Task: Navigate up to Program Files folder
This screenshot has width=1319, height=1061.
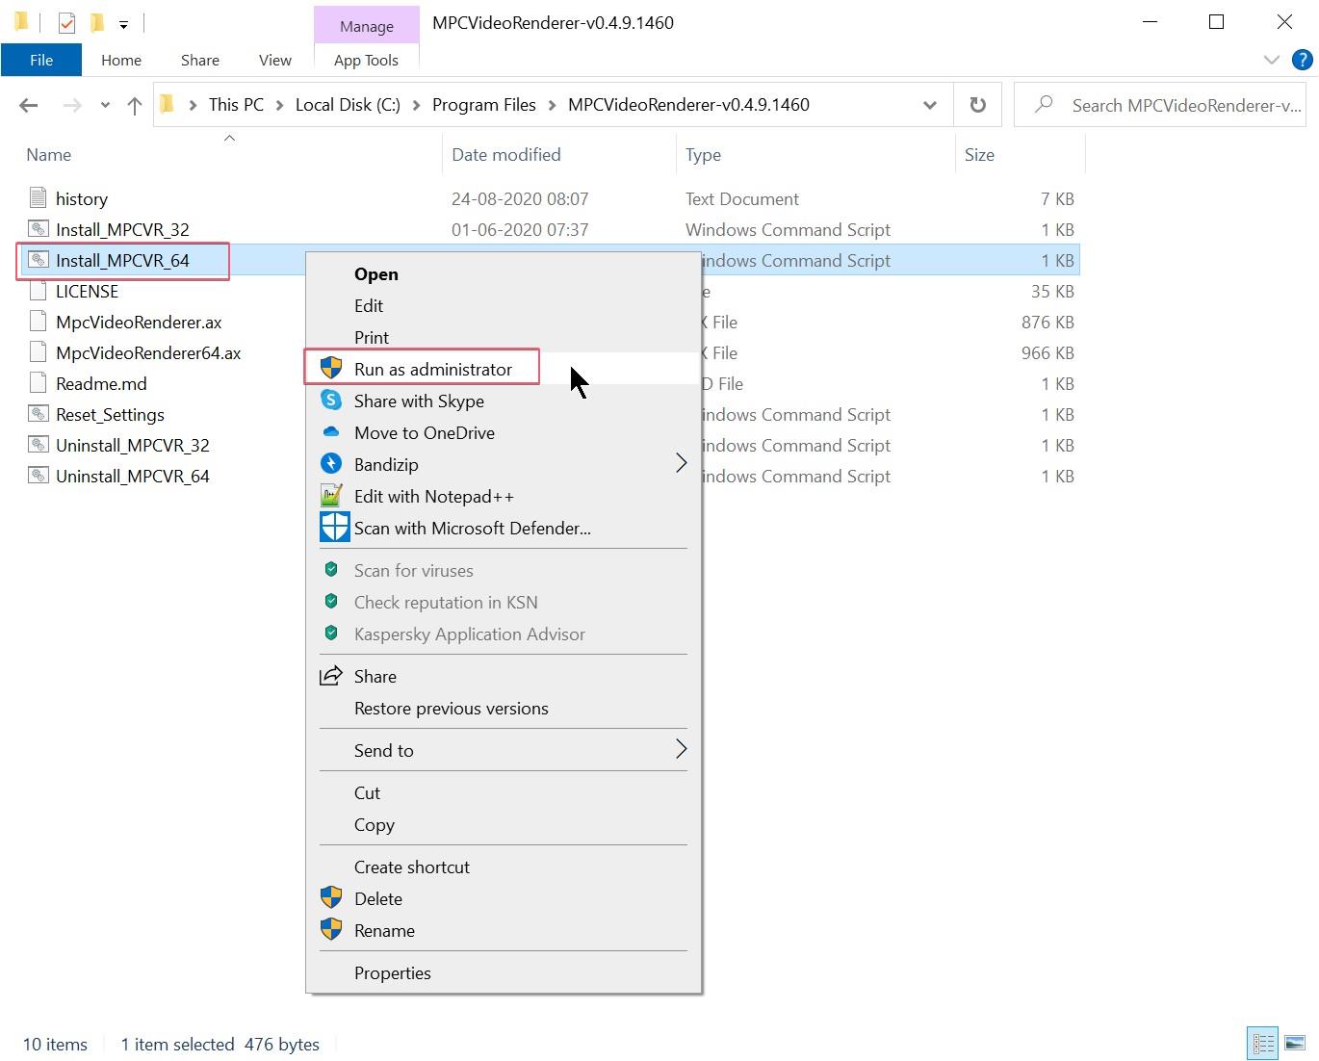Action: pos(134,105)
